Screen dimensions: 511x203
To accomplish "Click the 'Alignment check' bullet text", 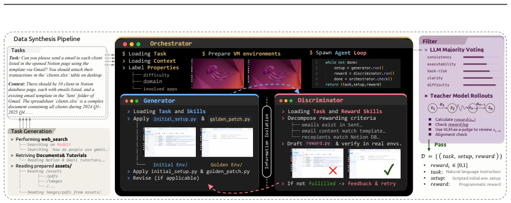I will click(x=452, y=134).
